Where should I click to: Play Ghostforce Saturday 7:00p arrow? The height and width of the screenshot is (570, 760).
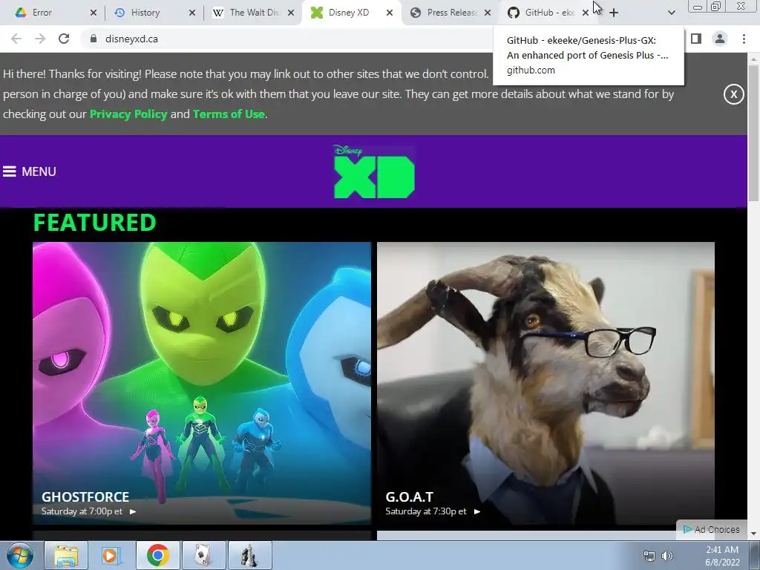click(x=133, y=511)
